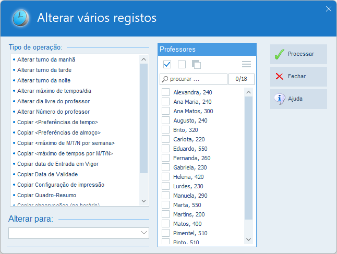The width and height of the screenshot is (337, 254).
Task: Click the clock icon in the header
Action: pyautogui.click(x=20, y=18)
